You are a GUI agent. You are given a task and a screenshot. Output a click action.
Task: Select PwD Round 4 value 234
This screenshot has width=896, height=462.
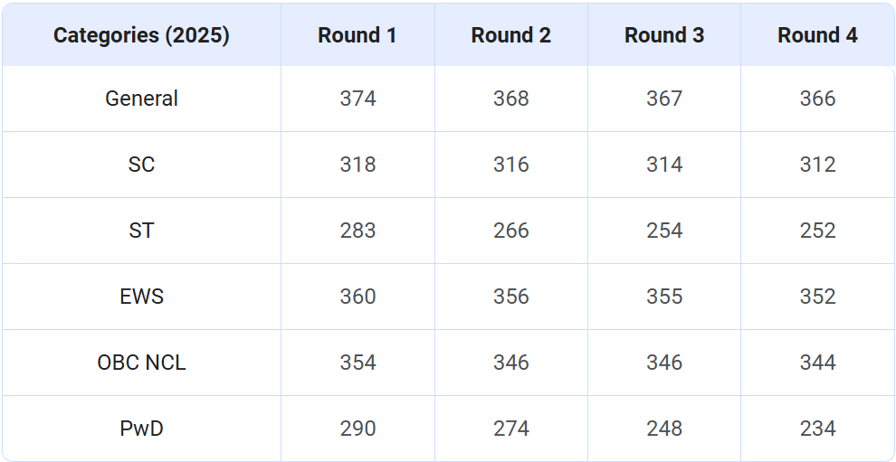point(817,429)
